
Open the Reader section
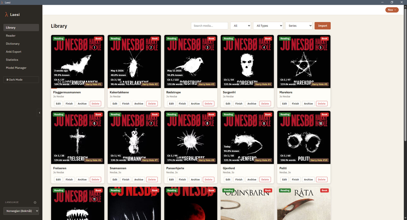coord(21,36)
